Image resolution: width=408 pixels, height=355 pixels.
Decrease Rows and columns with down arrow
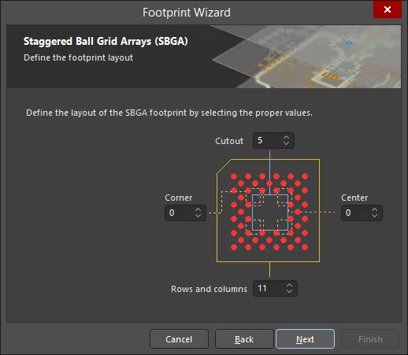289,291
